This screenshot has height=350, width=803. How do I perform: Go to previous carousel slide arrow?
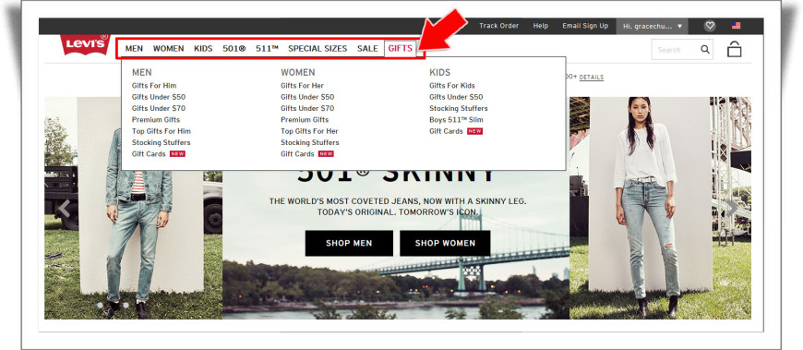(65, 208)
